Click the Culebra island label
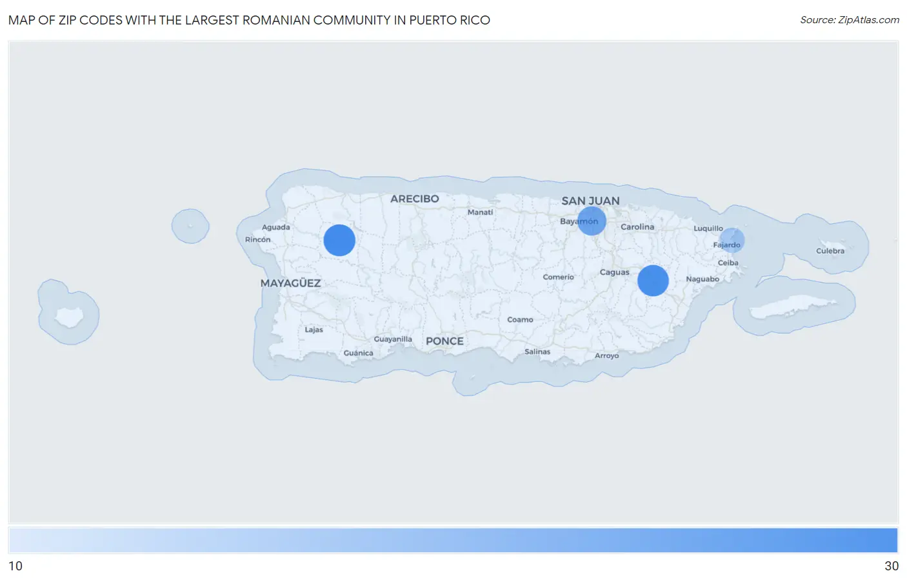This screenshot has width=907, height=580. (830, 251)
